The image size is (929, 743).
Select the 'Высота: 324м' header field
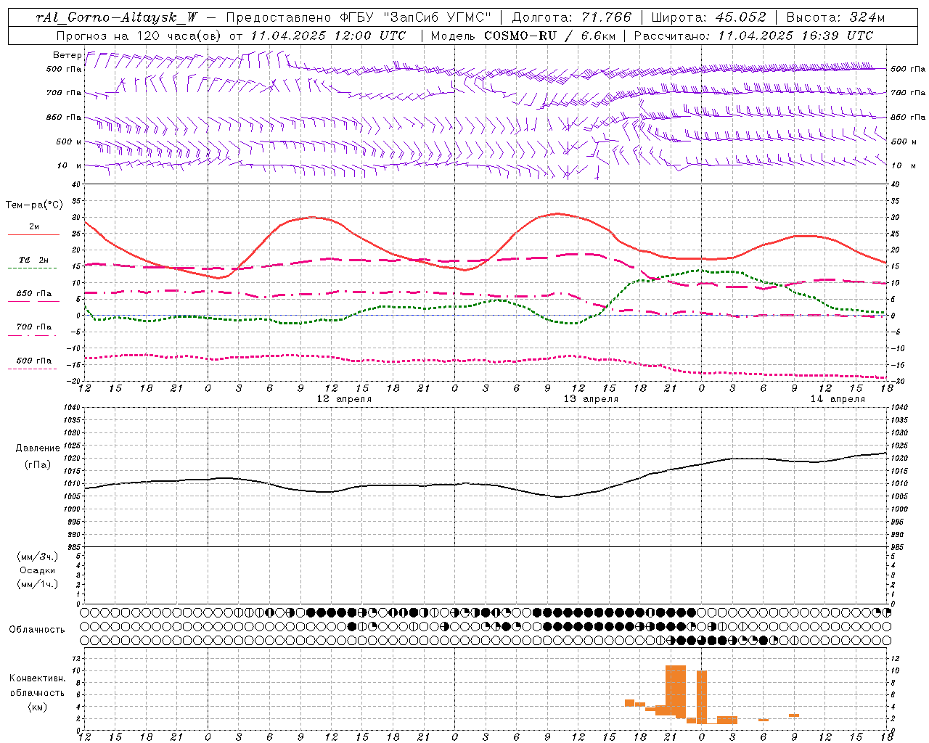[835, 17]
